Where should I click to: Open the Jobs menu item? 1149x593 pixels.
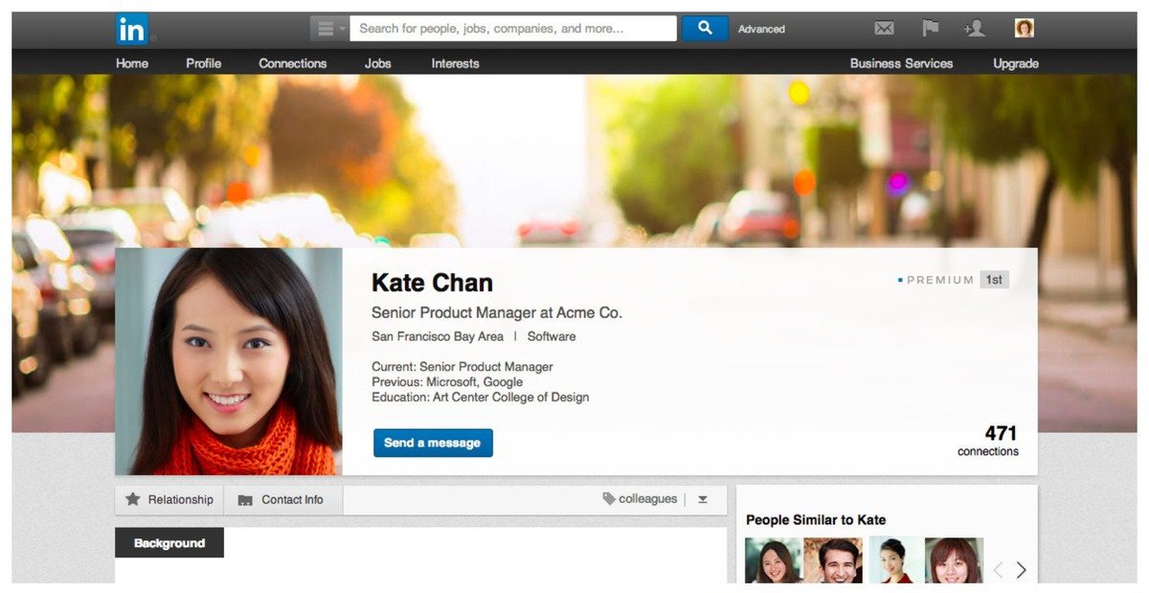coord(378,63)
